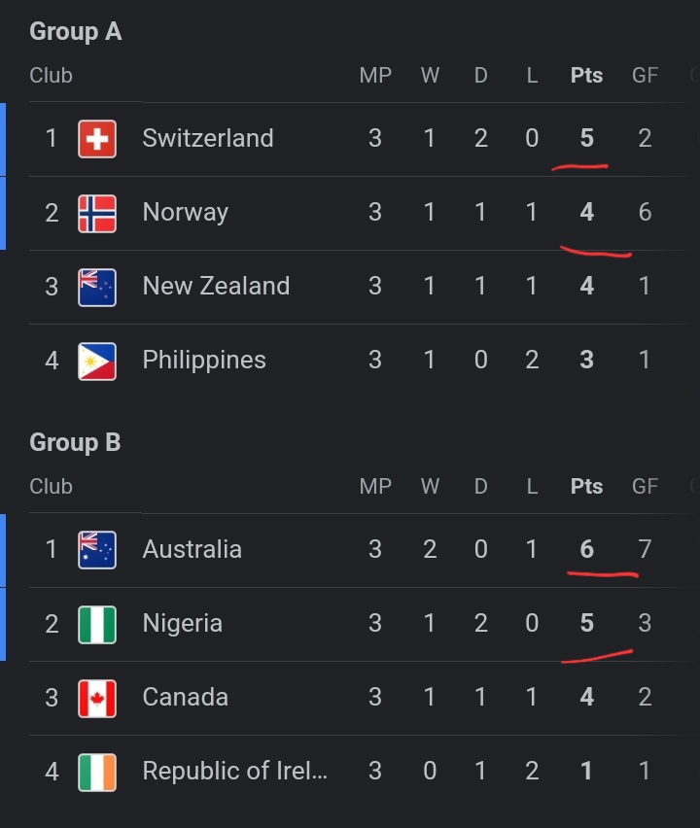Select the Nigeria team name
700x828 pixels.
(182, 624)
